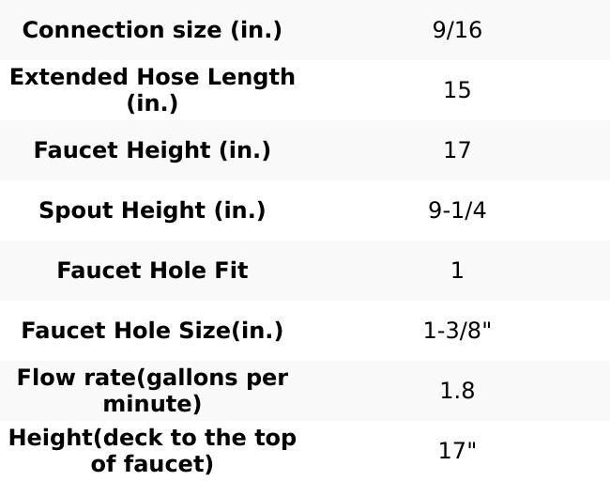Select the 9-1/4 spout height value
Screen dimensions: 610x481
(457, 210)
